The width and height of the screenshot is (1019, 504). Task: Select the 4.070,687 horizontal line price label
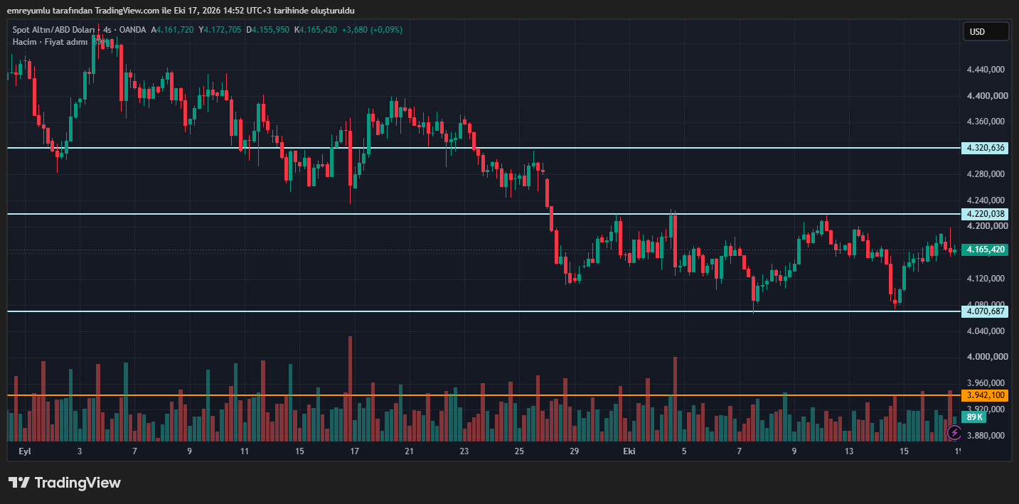click(x=986, y=311)
